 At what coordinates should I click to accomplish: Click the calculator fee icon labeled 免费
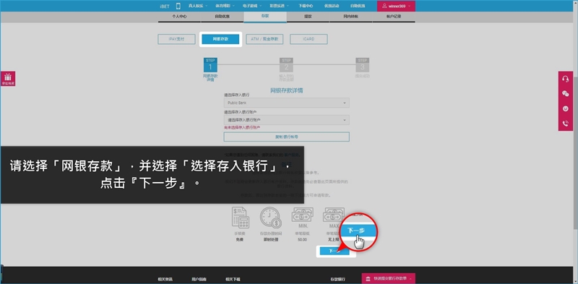click(x=241, y=218)
